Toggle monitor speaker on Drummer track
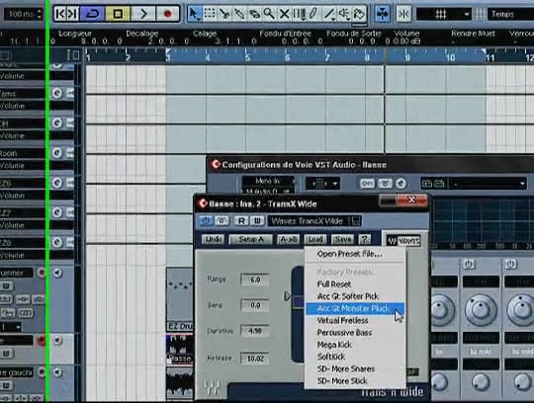The width and height of the screenshot is (534, 403). coord(57,273)
